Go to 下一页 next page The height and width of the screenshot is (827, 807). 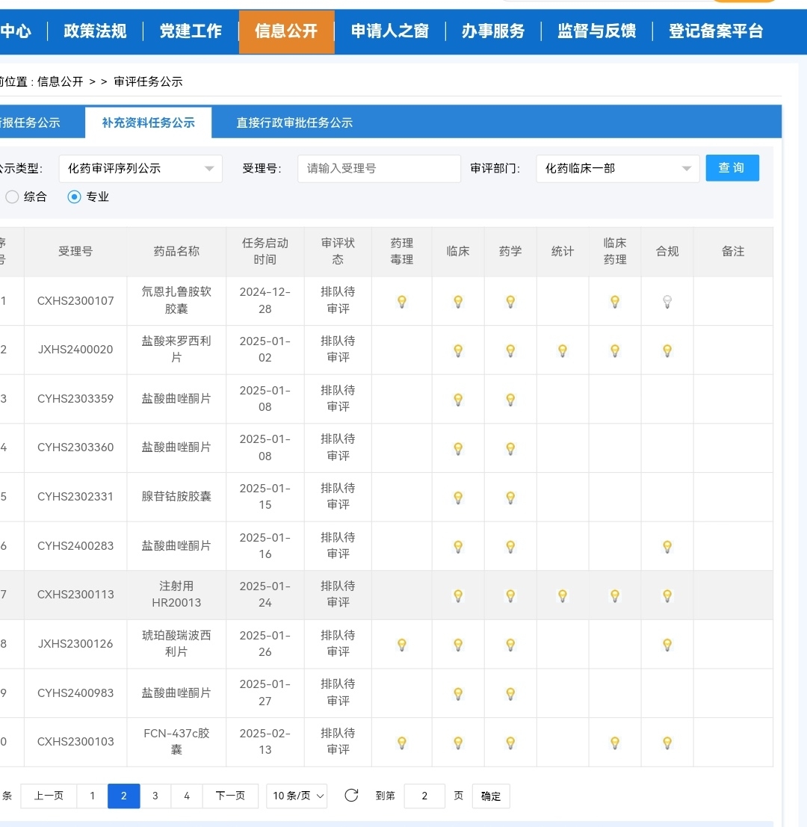pyautogui.click(x=230, y=796)
